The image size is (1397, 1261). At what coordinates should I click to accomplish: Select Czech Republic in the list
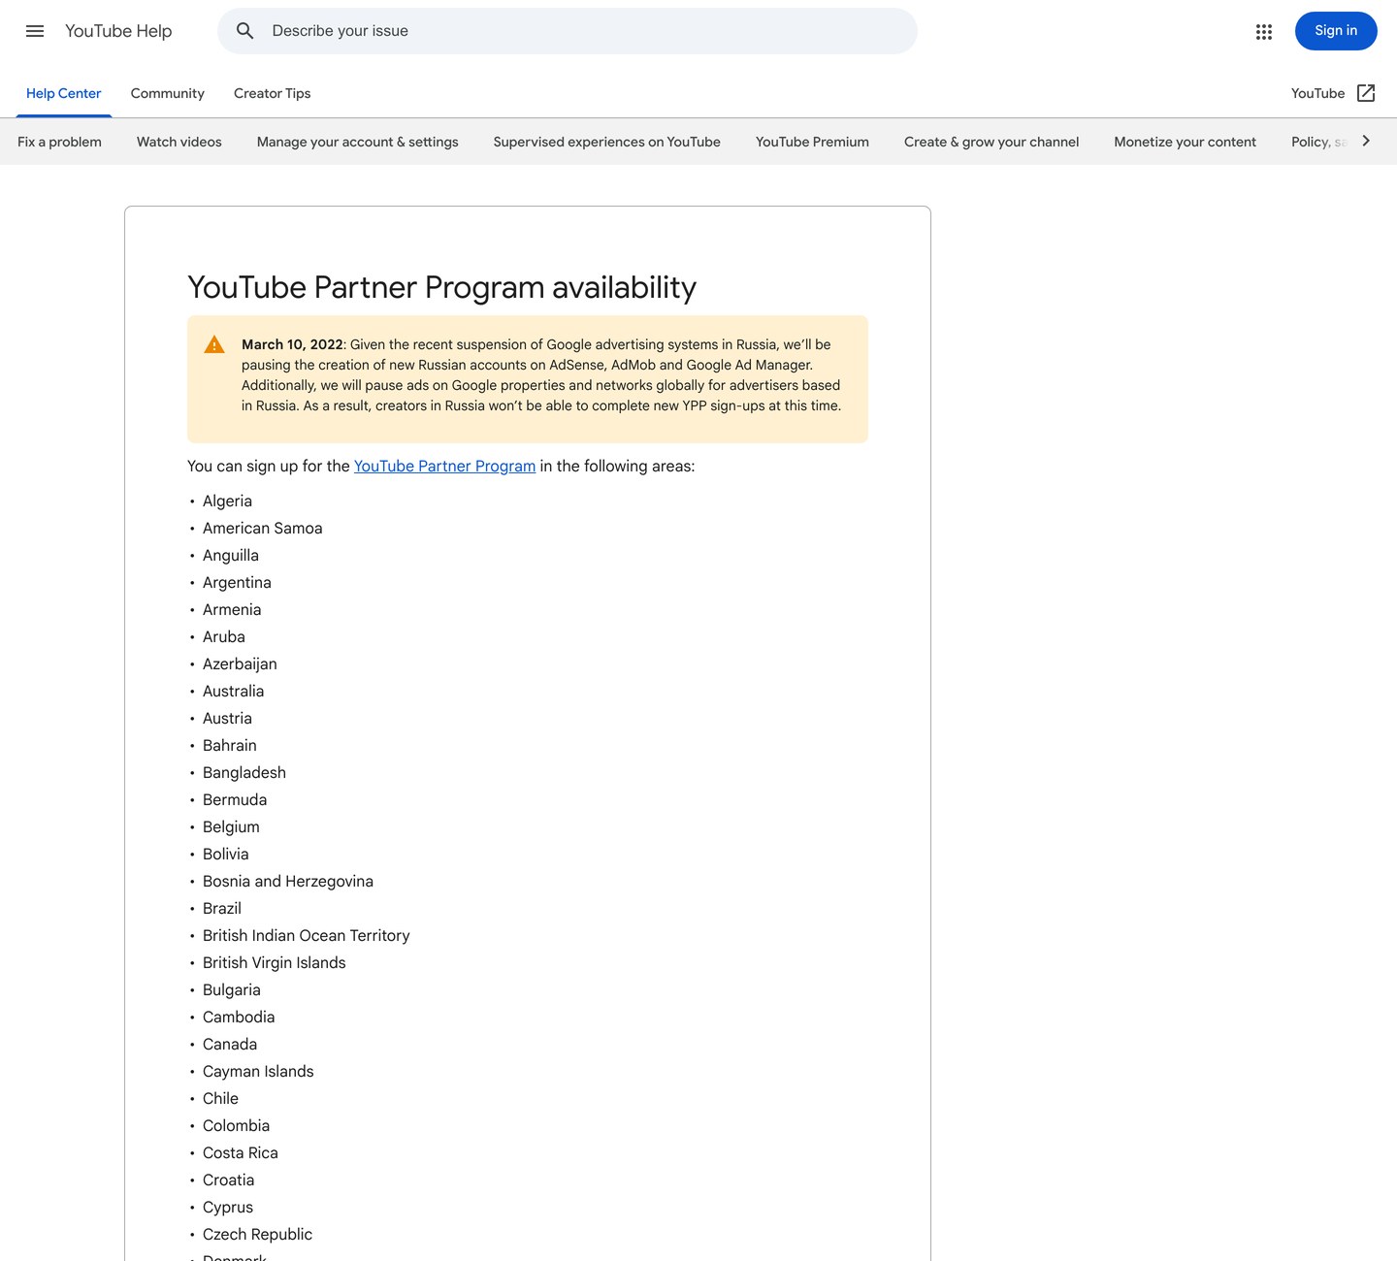[257, 1234]
